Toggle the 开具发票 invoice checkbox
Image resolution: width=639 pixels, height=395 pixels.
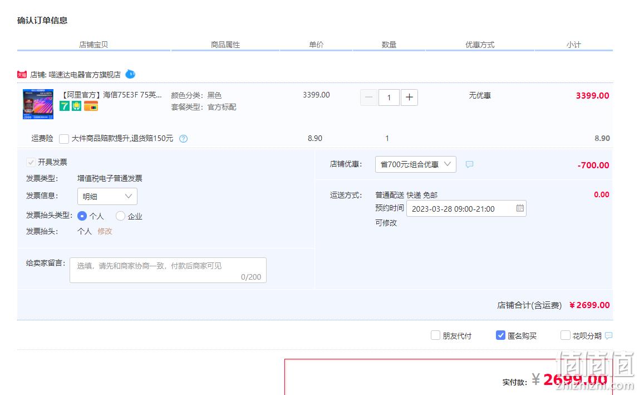pos(31,163)
